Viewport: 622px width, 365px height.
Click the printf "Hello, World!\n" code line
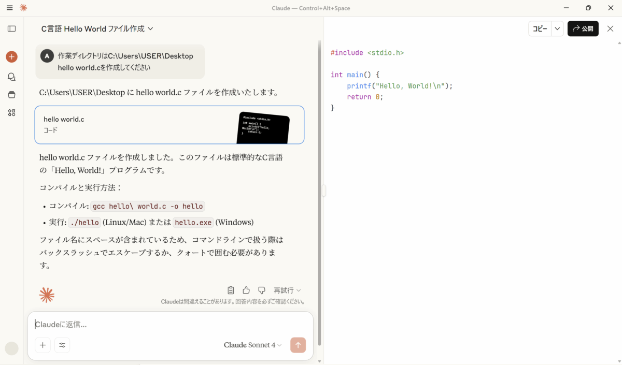400,86
